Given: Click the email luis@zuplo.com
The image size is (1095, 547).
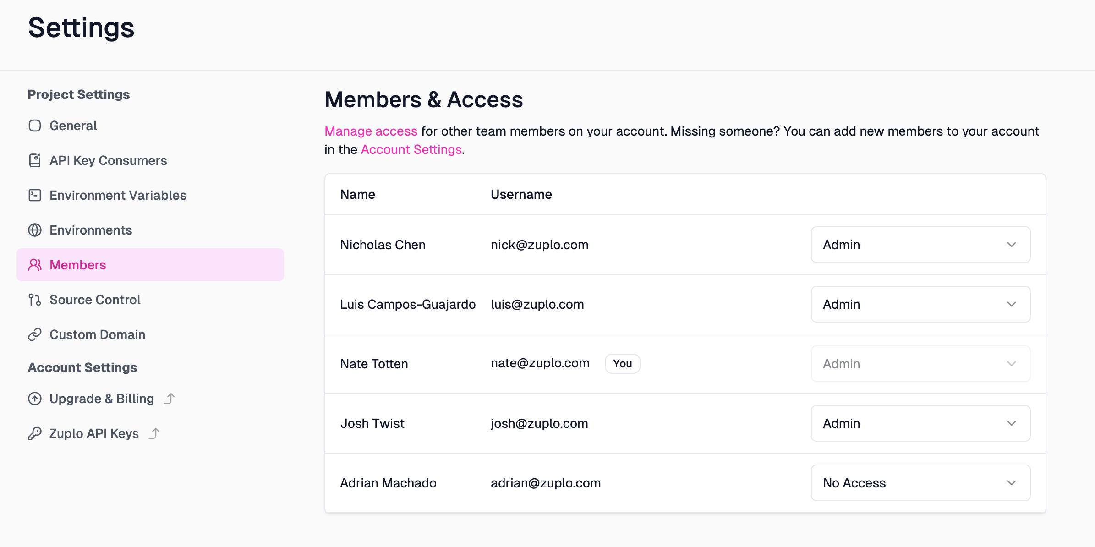Looking at the screenshot, I should pos(537,304).
